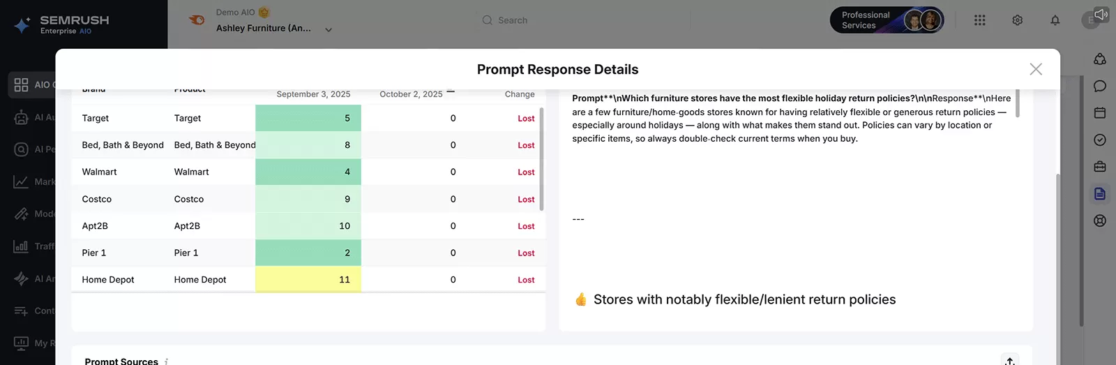The image size is (1116, 365).
Task: Open the chat bubble icon in right rail
Action: [1100, 86]
